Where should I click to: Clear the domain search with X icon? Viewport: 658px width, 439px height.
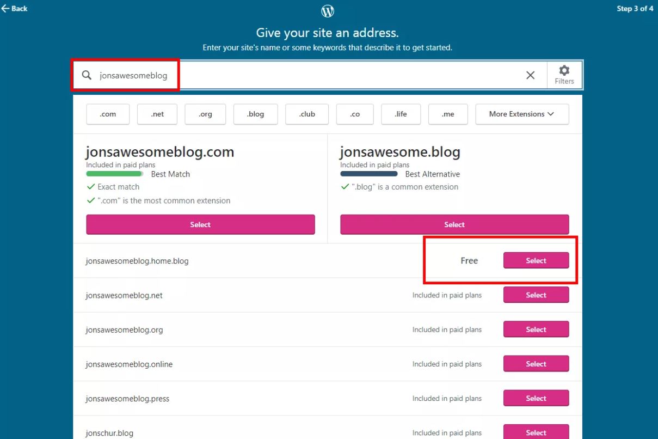530,75
